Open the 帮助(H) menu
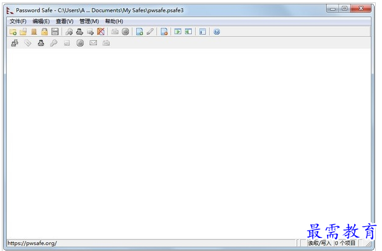 tap(114, 22)
